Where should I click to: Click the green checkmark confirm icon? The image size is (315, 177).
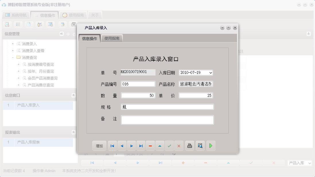click(x=169, y=146)
